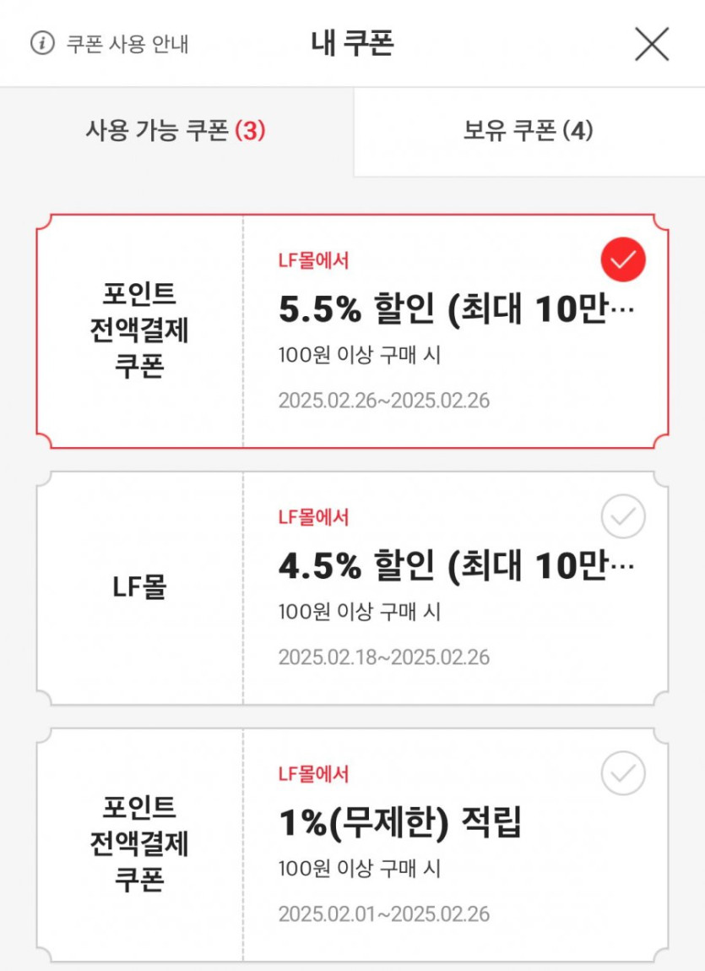Tap the LF몰 coupon label panel
The image size is (705, 971).
(x=140, y=588)
